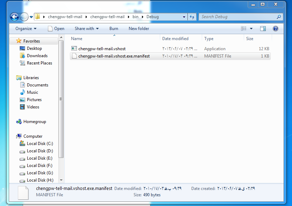
Task: Click second chengpw-tell-mail breadcrumb segment
Action: [x=107, y=17]
